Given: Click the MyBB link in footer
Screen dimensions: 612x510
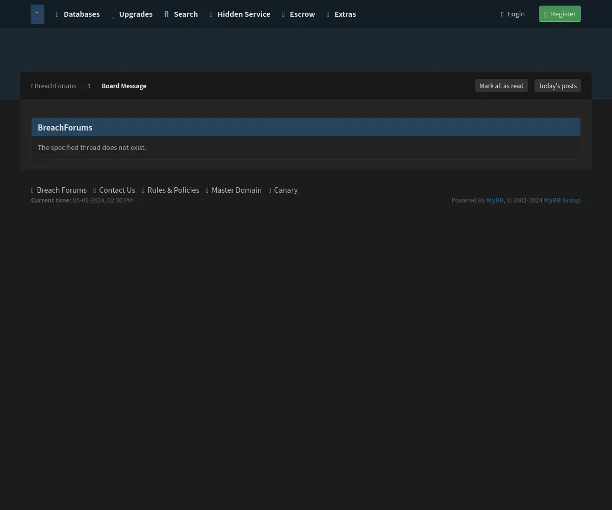Looking at the screenshot, I should (x=495, y=200).
